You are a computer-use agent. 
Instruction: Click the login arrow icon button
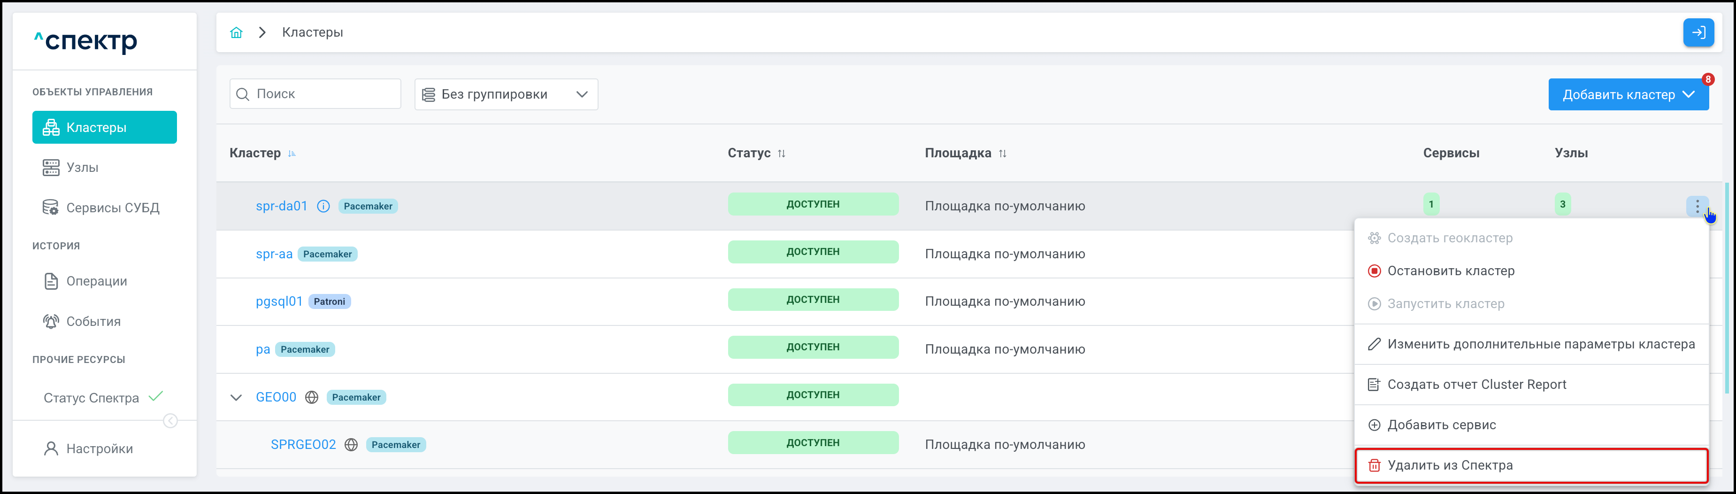(1698, 32)
